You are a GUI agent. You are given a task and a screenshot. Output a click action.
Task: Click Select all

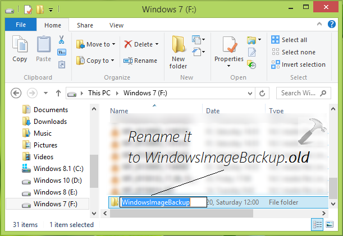click(x=289, y=40)
